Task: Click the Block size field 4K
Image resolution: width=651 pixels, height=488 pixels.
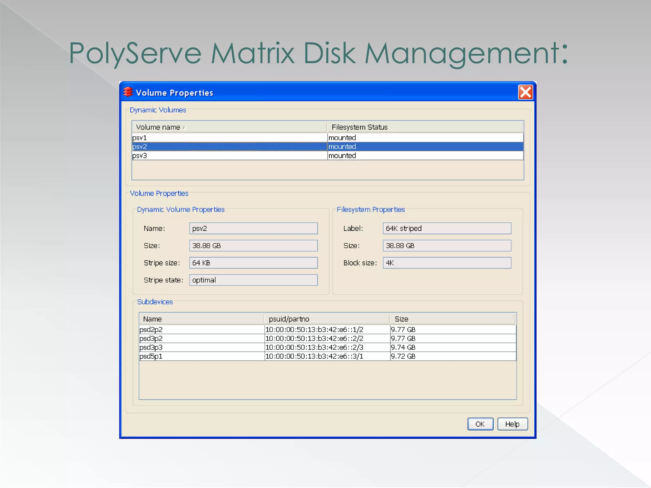Action: [x=447, y=263]
